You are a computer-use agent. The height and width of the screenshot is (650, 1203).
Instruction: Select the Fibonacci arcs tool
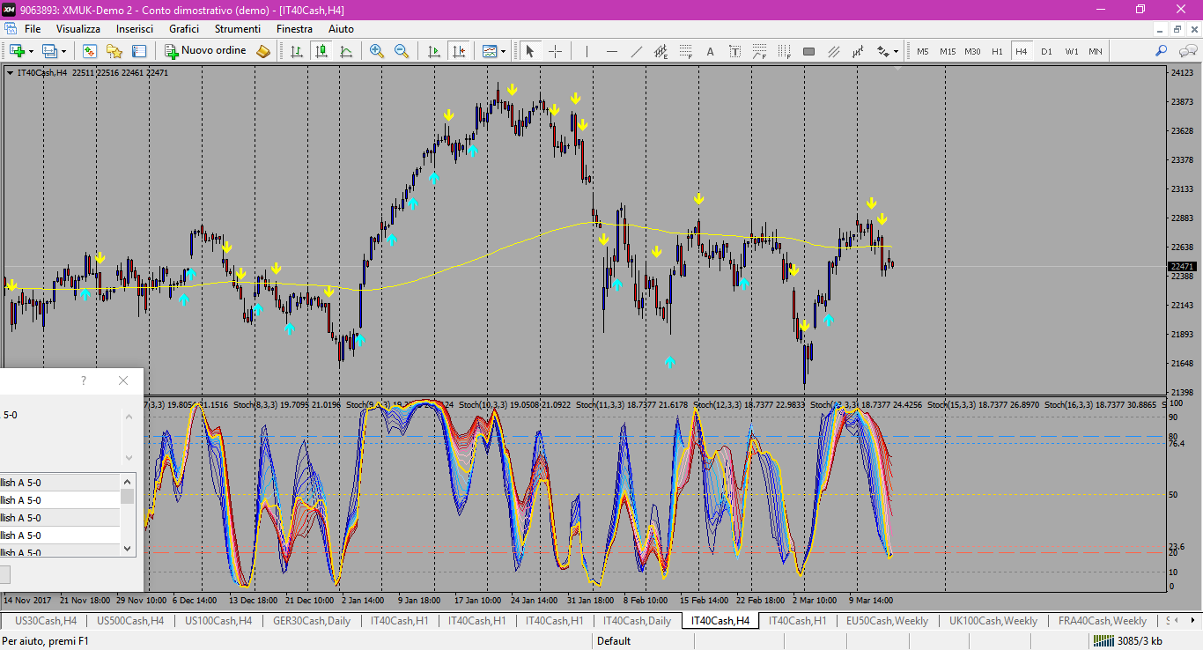pyautogui.click(x=760, y=51)
